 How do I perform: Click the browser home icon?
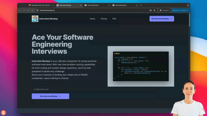[32, 10]
